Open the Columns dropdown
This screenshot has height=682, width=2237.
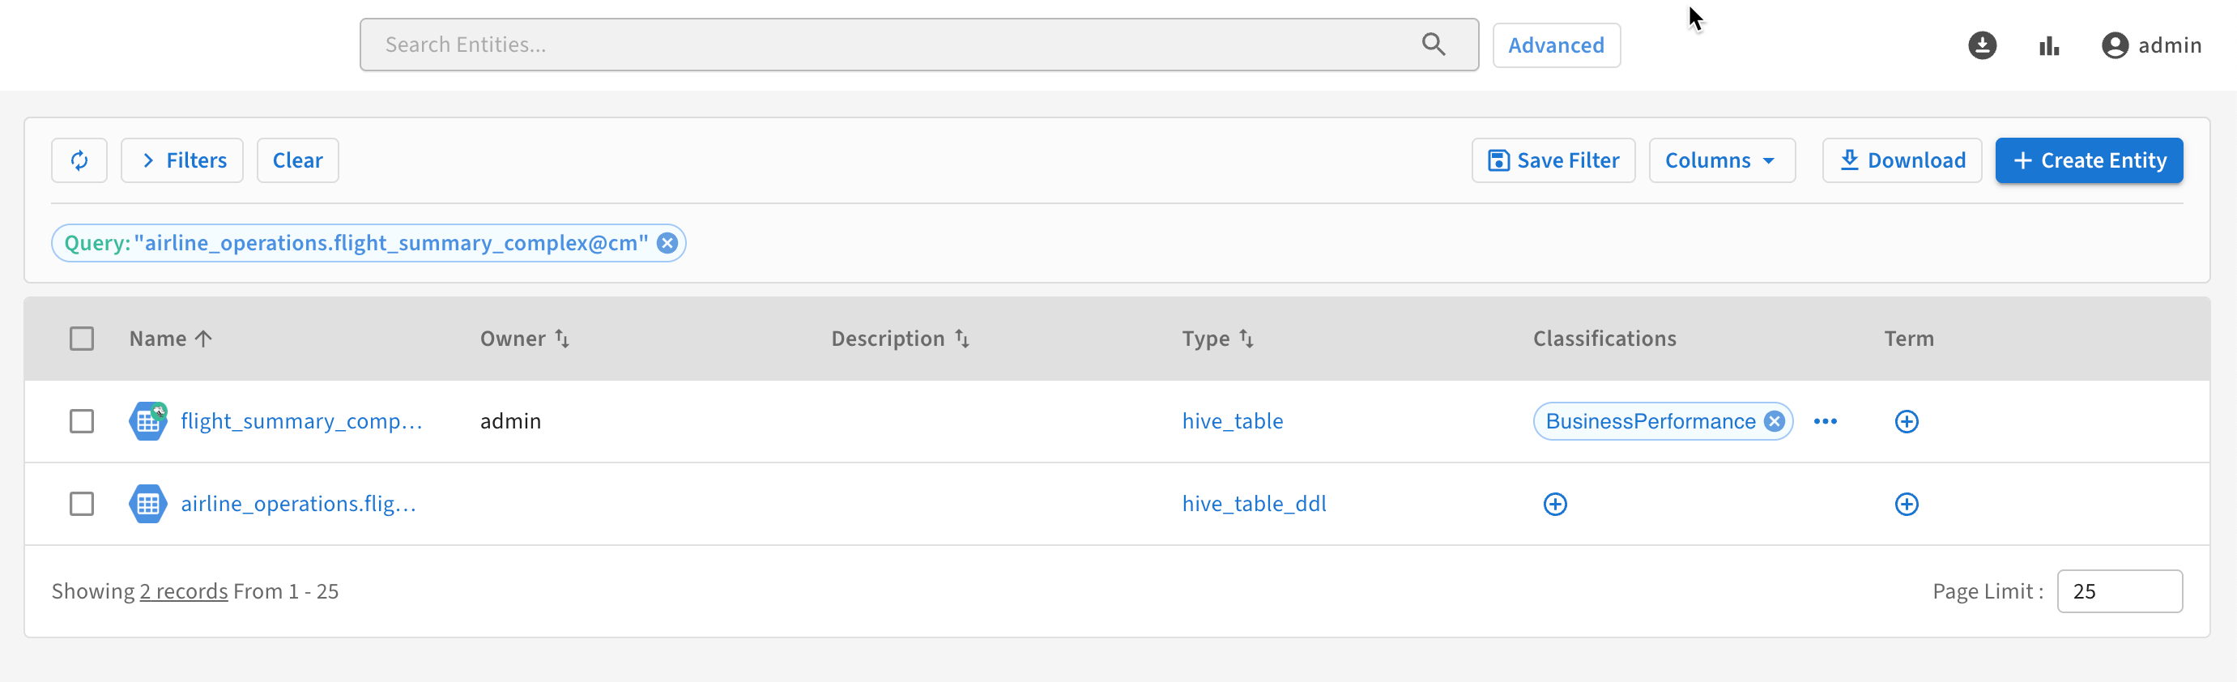coord(1721,160)
